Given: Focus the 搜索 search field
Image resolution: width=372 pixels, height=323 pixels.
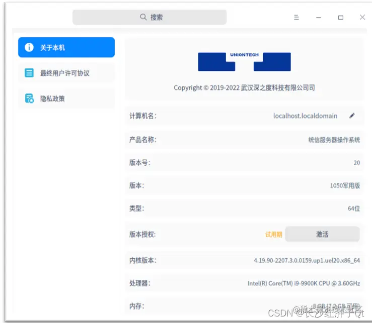Looking at the screenshot, I should click(150, 17).
